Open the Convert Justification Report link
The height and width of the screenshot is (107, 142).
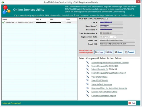104,96
